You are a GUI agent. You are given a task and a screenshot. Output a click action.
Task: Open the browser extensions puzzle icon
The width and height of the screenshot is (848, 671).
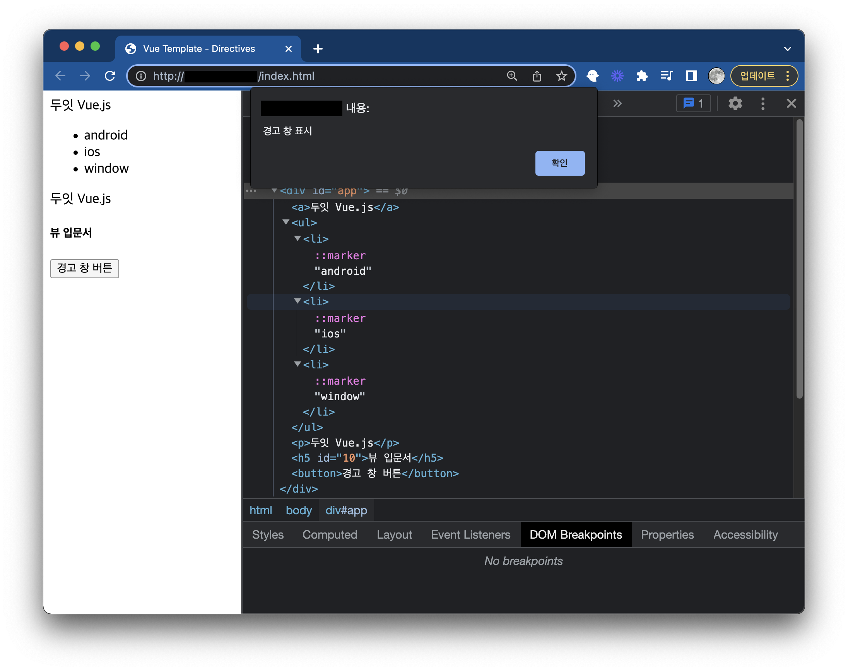(642, 76)
